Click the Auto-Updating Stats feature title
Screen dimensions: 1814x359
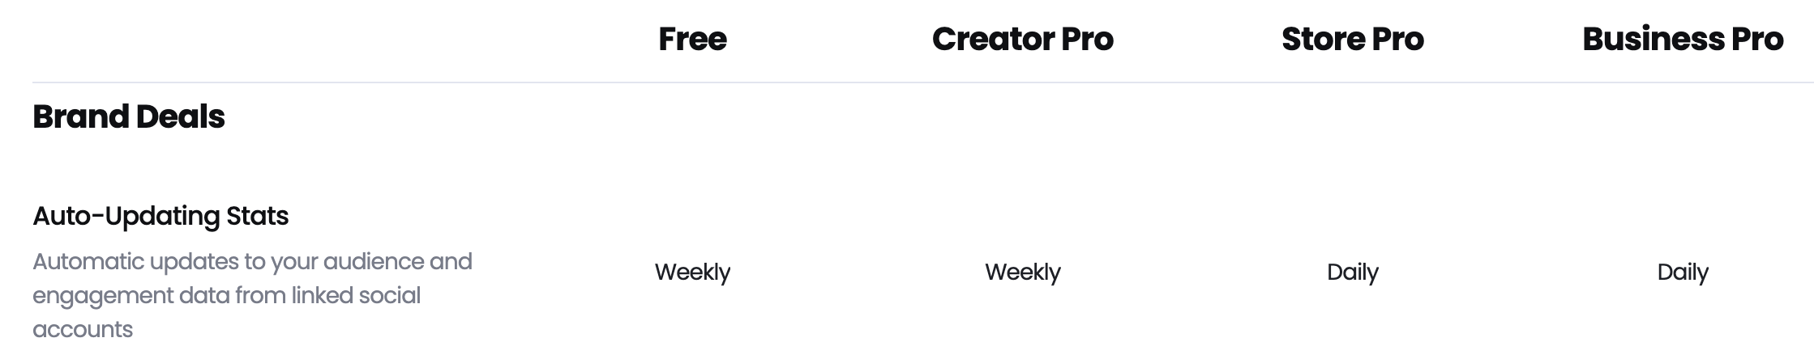click(160, 216)
